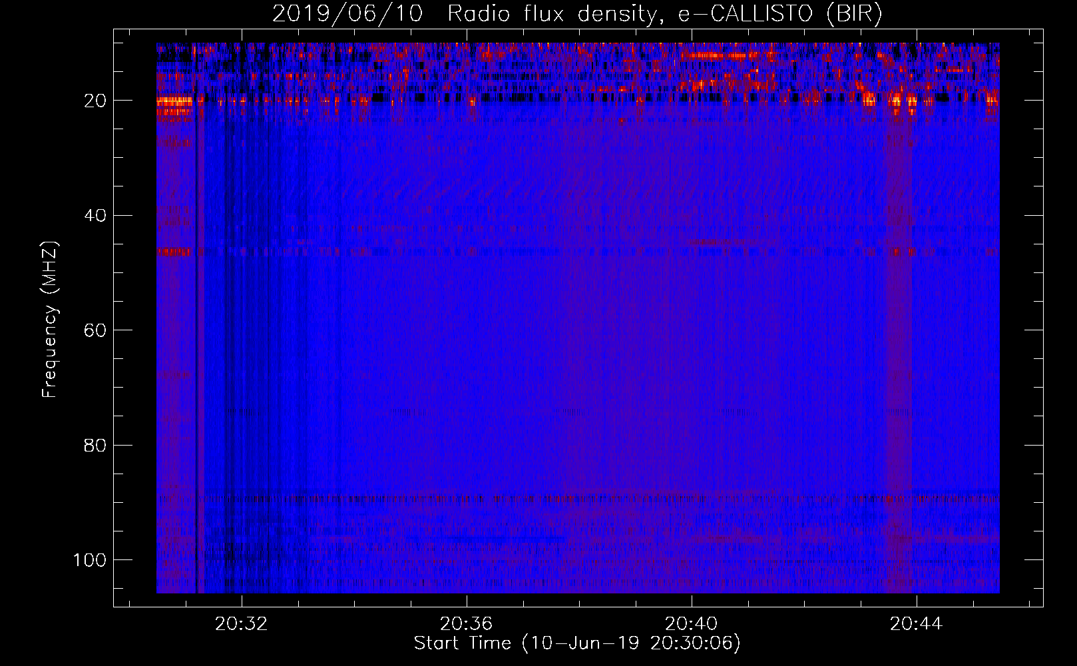Click the 20:40 time tick label
Viewport: 1077px width, 666px height.
[x=692, y=624]
